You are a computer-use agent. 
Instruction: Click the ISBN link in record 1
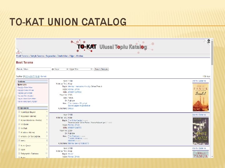click(75, 92)
